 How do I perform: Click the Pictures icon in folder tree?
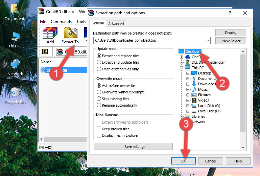(x=194, y=95)
